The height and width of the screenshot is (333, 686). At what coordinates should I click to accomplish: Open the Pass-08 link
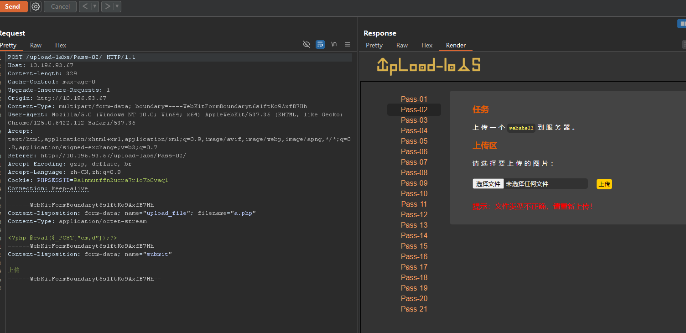(x=414, y=172)
